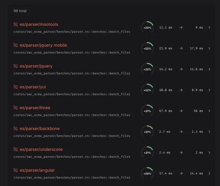Expand the mootools row via its chevron

pos(209,27)
